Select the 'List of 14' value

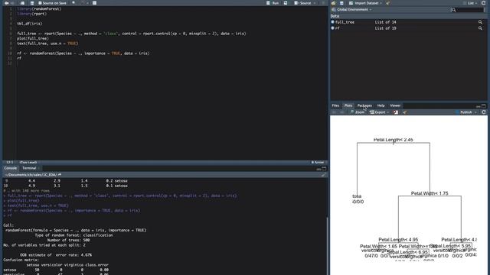pos(385,22)
